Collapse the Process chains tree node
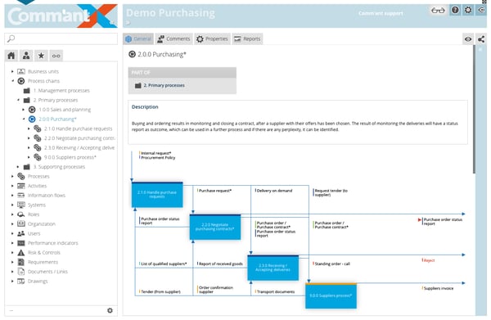The height and width of the screenshot is (320, 491). pyautogui.click(x=12, y=81)
